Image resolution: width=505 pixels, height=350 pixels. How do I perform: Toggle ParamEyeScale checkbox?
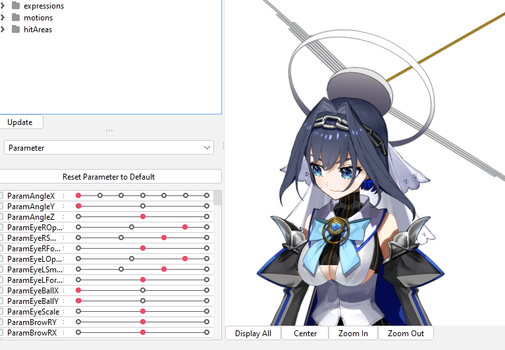[1, 312]
